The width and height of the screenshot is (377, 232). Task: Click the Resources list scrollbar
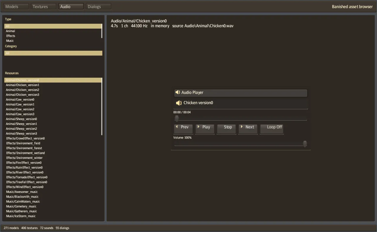click(102, 106)
